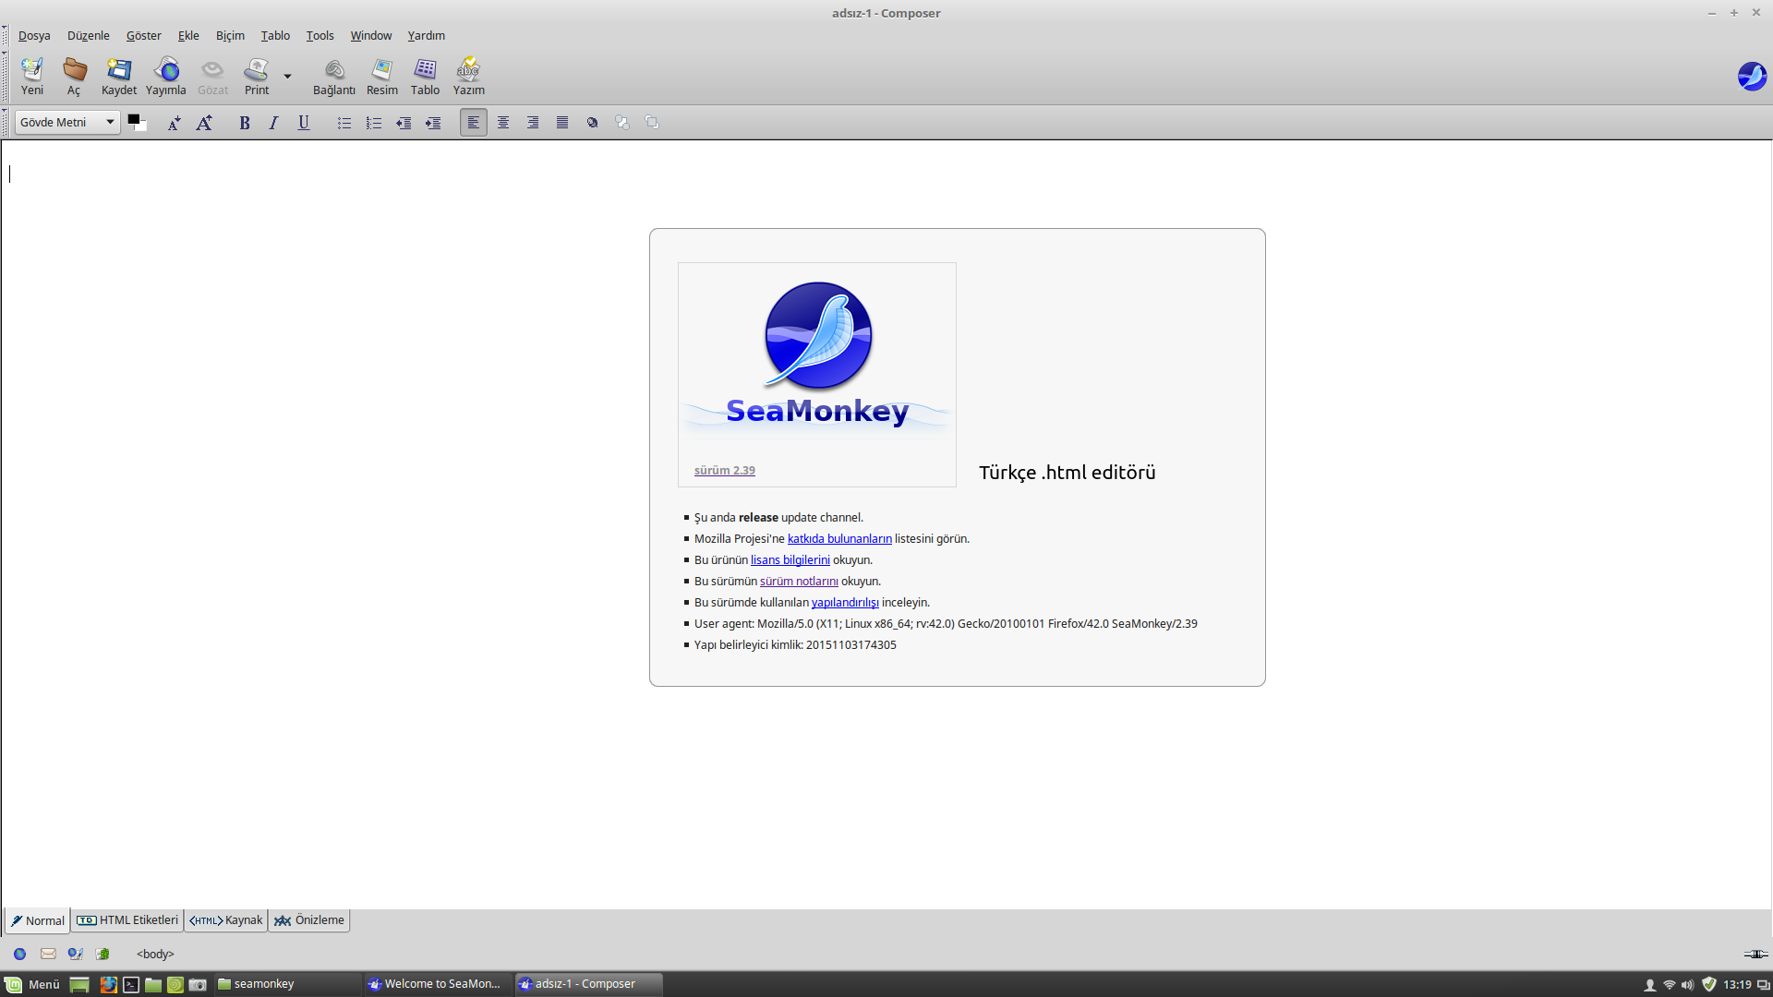The image size is (1773, 997).
Task: Click the Yayımla publish icon
Action: tap(166, 76)
